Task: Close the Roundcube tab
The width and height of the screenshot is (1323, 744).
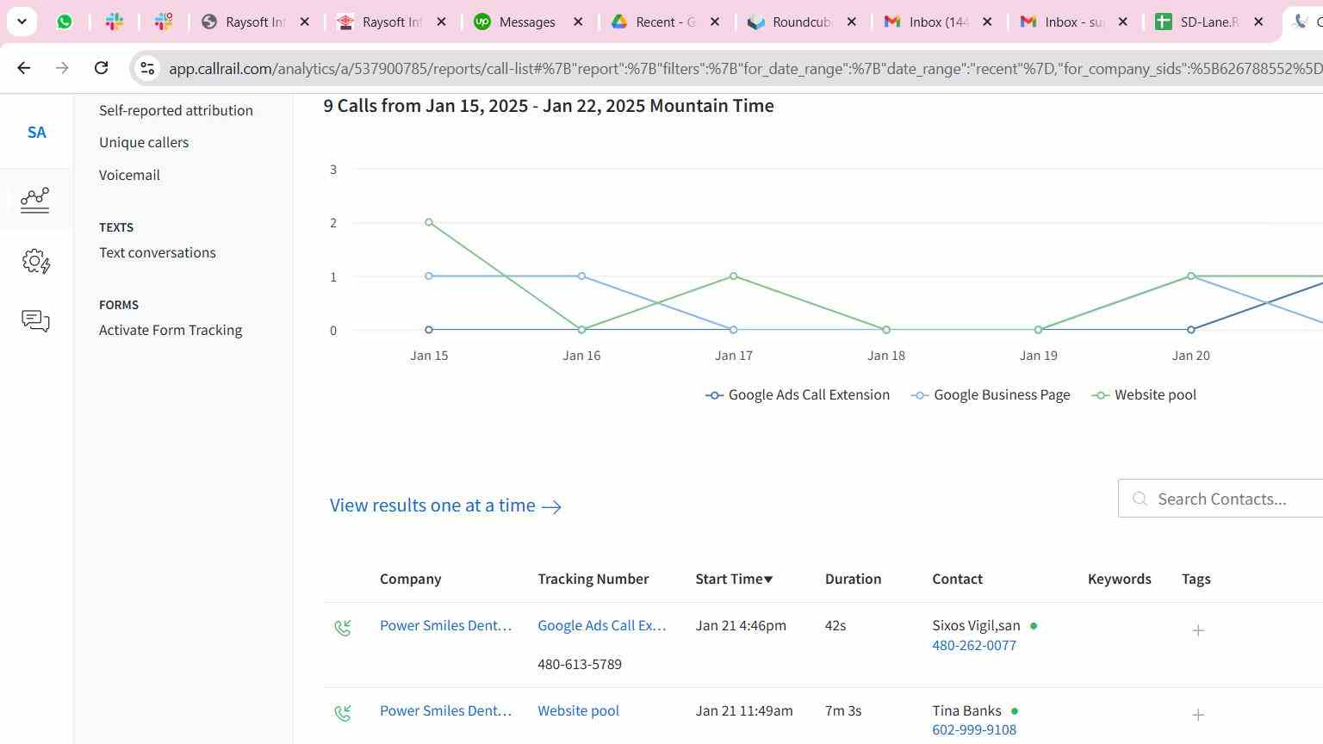Action: tap(852, 22)
